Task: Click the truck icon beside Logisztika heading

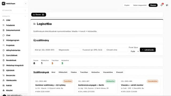Action: pos(34,24)
